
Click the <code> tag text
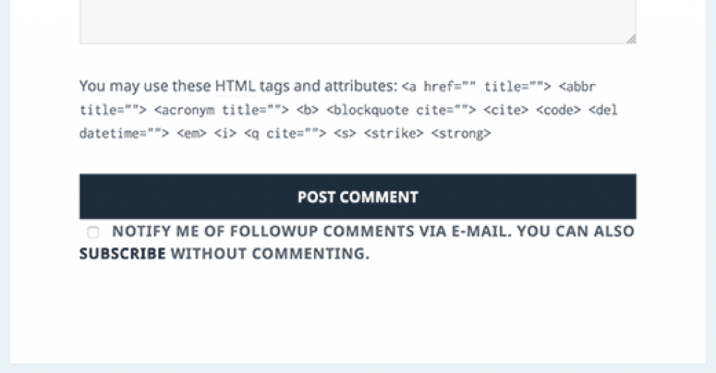coord(559,110)
